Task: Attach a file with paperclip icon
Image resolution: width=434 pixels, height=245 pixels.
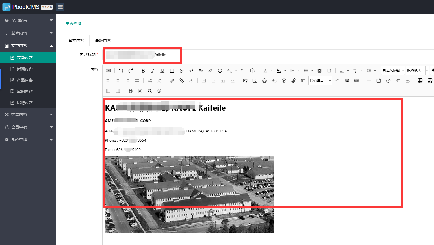Action: (294, 81)
